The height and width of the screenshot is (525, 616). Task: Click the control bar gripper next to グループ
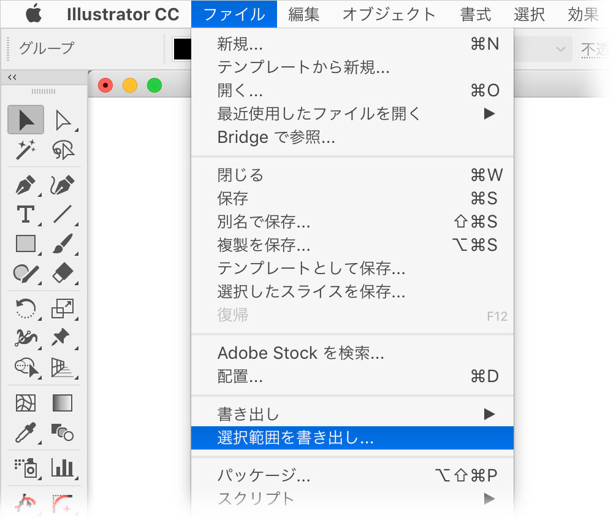(x=8, y=49)
